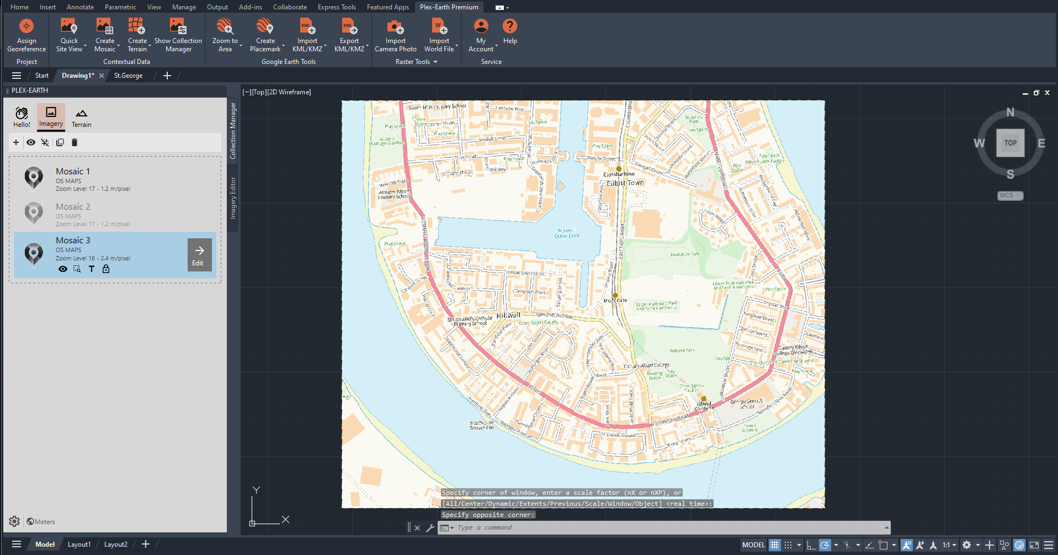The image size is (1058, 555).
Task: Open vertical Collection Manager side tab
Action: [233, 131]
